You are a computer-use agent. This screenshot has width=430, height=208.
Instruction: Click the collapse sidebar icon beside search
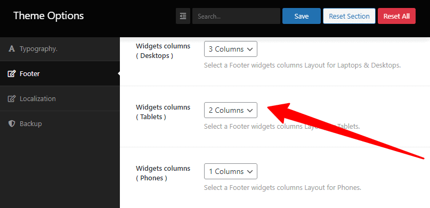[183, 16]
